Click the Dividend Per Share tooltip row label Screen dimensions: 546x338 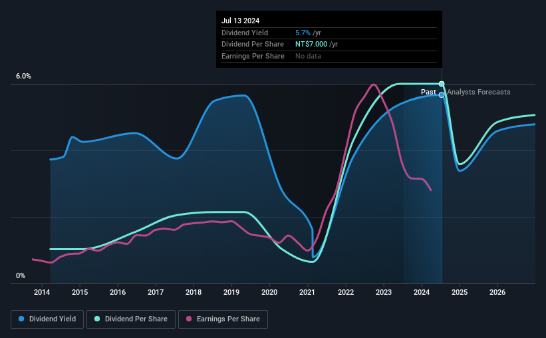(x=253, y=45)
